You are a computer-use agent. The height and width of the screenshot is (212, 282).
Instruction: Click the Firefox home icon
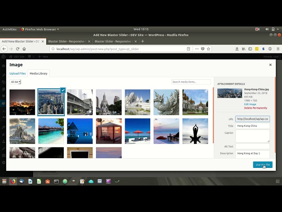24,49
